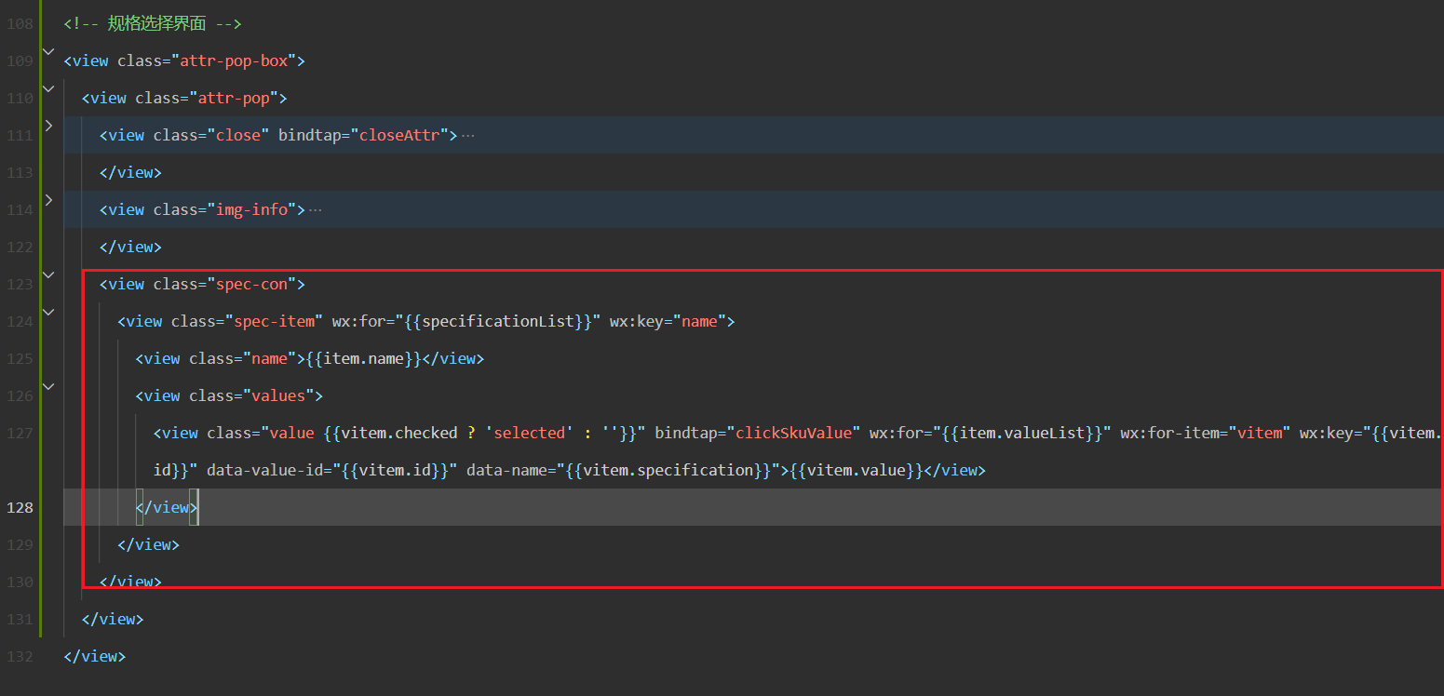This screenshot has width=1444, height=696.
Task: Click the closing </view> tag on line 129
Action: tap(148, 545)
